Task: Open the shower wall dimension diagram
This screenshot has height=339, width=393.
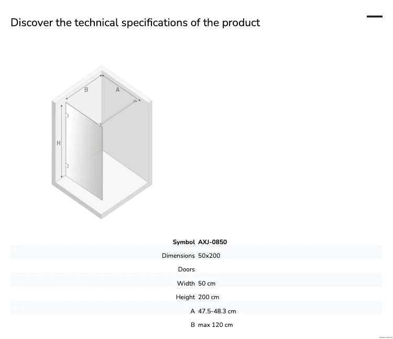Action: (x=102, y=142)
